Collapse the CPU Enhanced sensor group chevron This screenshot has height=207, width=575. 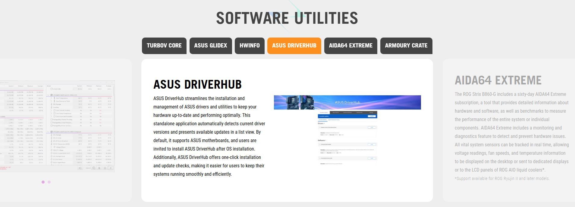[x=48, y=132]
